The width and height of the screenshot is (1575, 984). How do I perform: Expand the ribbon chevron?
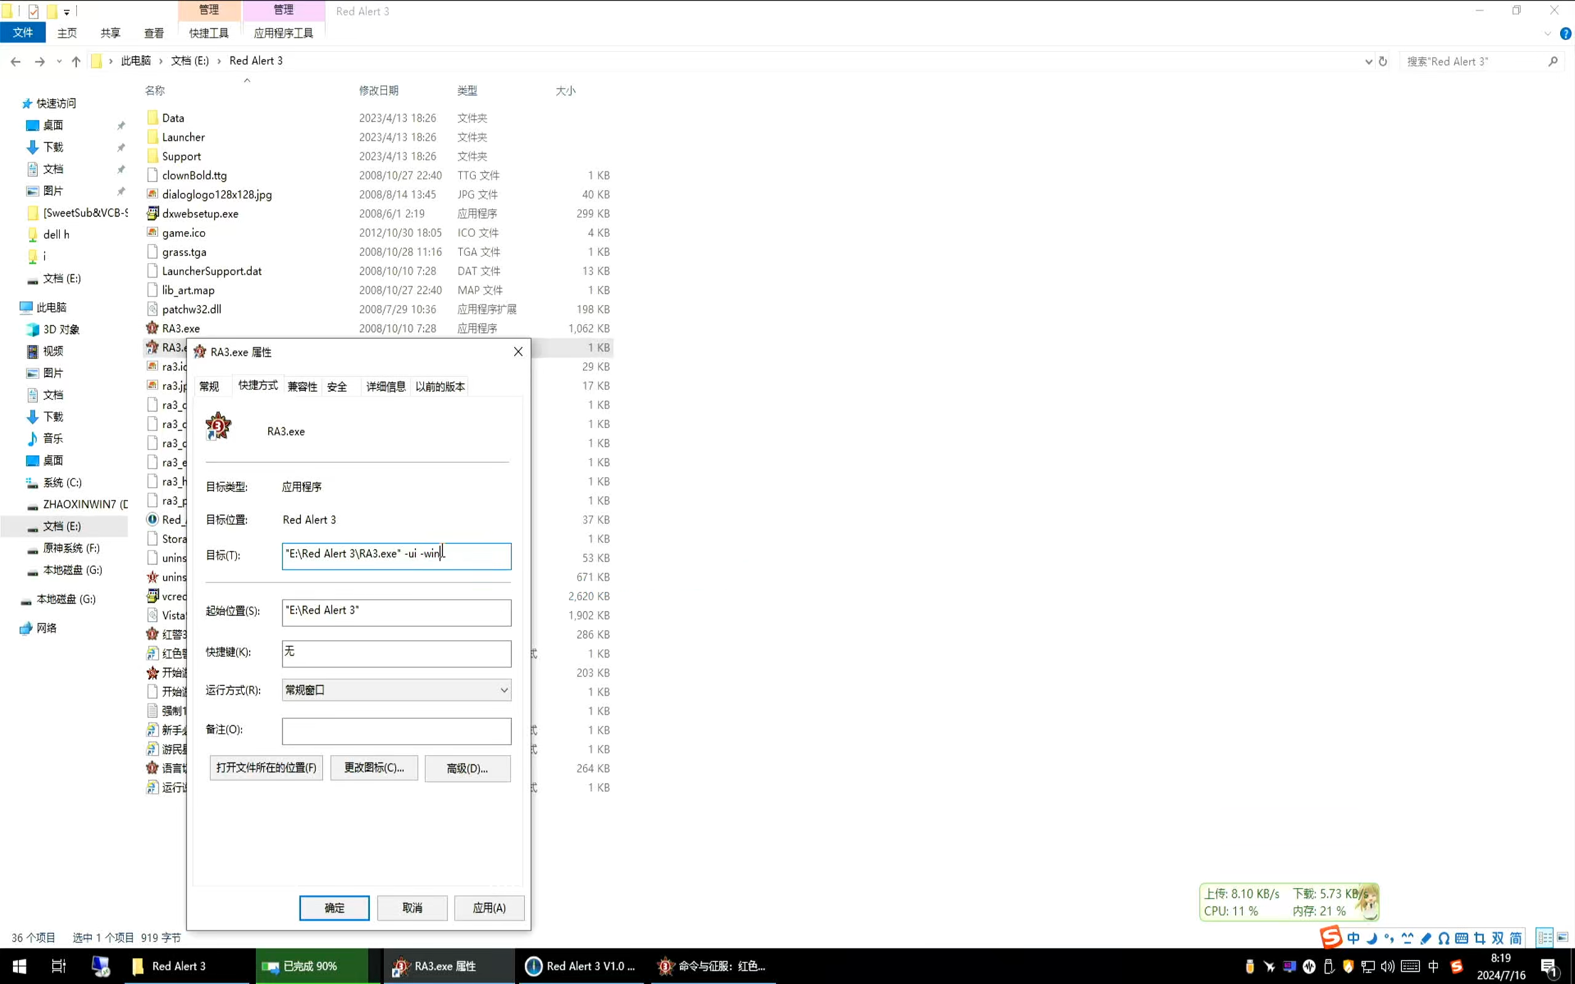[x=1547, y=33]
